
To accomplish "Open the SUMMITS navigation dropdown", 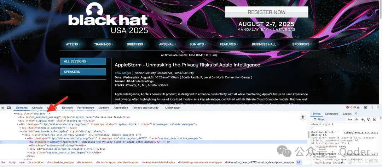I will point(198,44).
